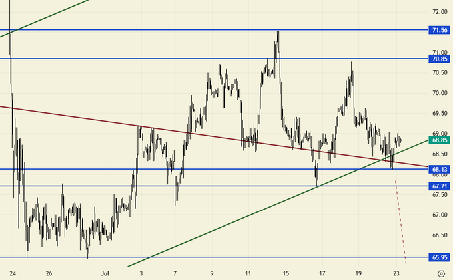Click the 70.00 price scale value
453x280 pixels.
[x=439, y=94]
